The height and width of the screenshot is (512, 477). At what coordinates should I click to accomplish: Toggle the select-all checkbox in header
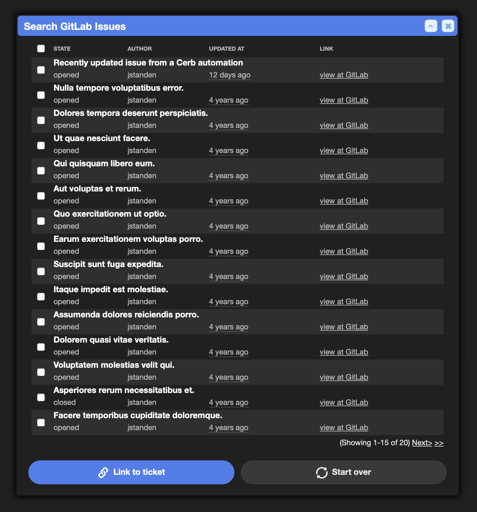point(41,48)
